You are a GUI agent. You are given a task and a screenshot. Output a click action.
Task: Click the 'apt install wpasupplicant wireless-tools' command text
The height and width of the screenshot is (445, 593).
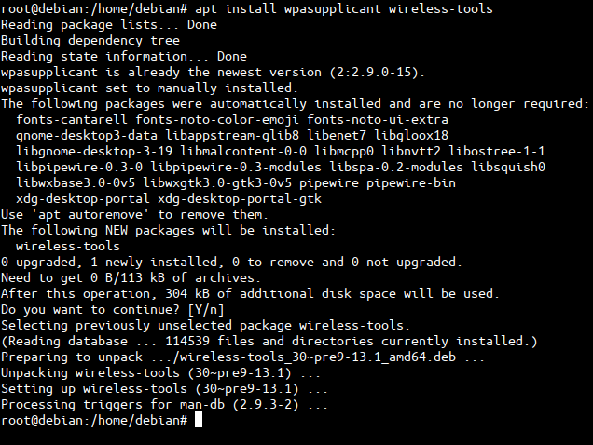[344, 8]
